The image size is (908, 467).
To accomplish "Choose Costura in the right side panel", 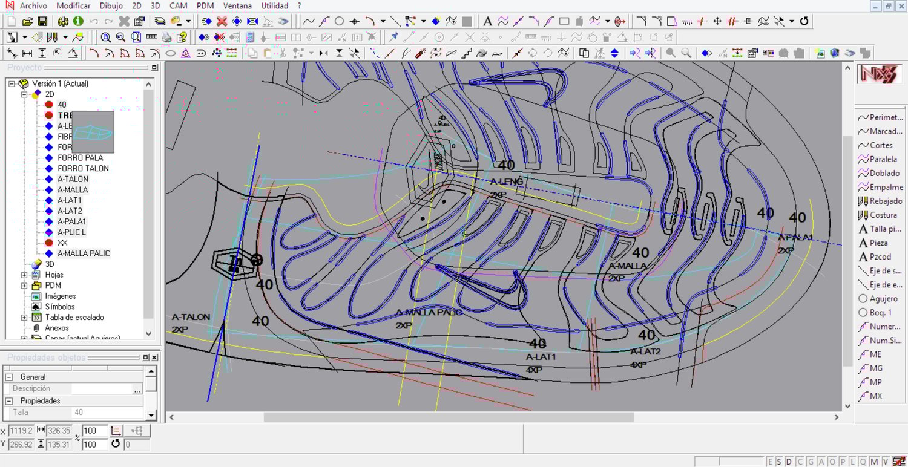I will click(x=883, y=215).
